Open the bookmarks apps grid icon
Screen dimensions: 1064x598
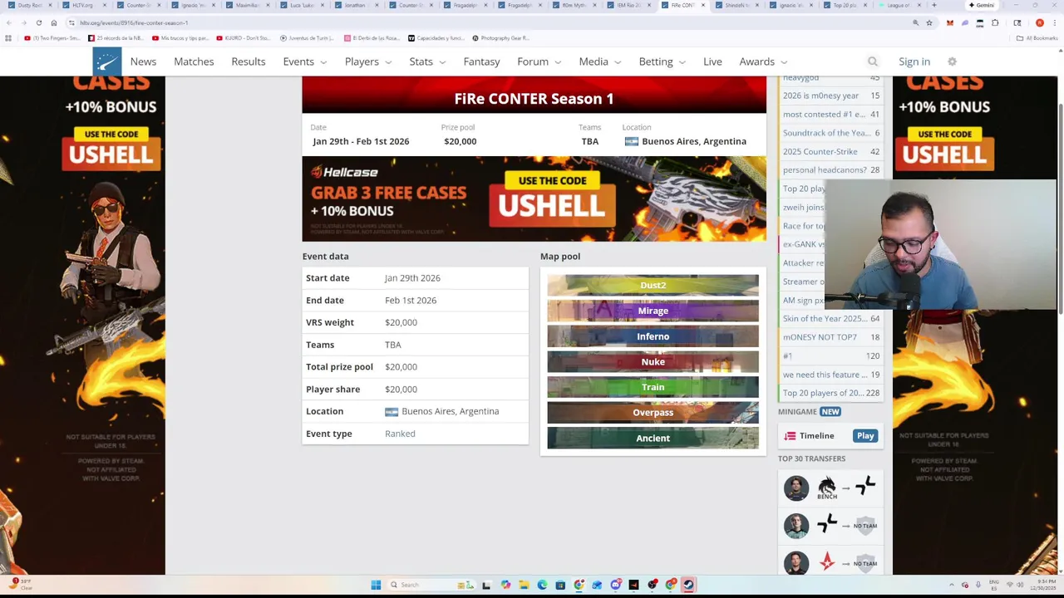pyautogui.click(x=8, y=38)
